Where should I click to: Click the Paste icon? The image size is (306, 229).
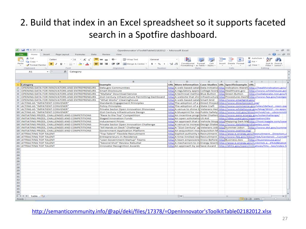click(x=20, y=59)
